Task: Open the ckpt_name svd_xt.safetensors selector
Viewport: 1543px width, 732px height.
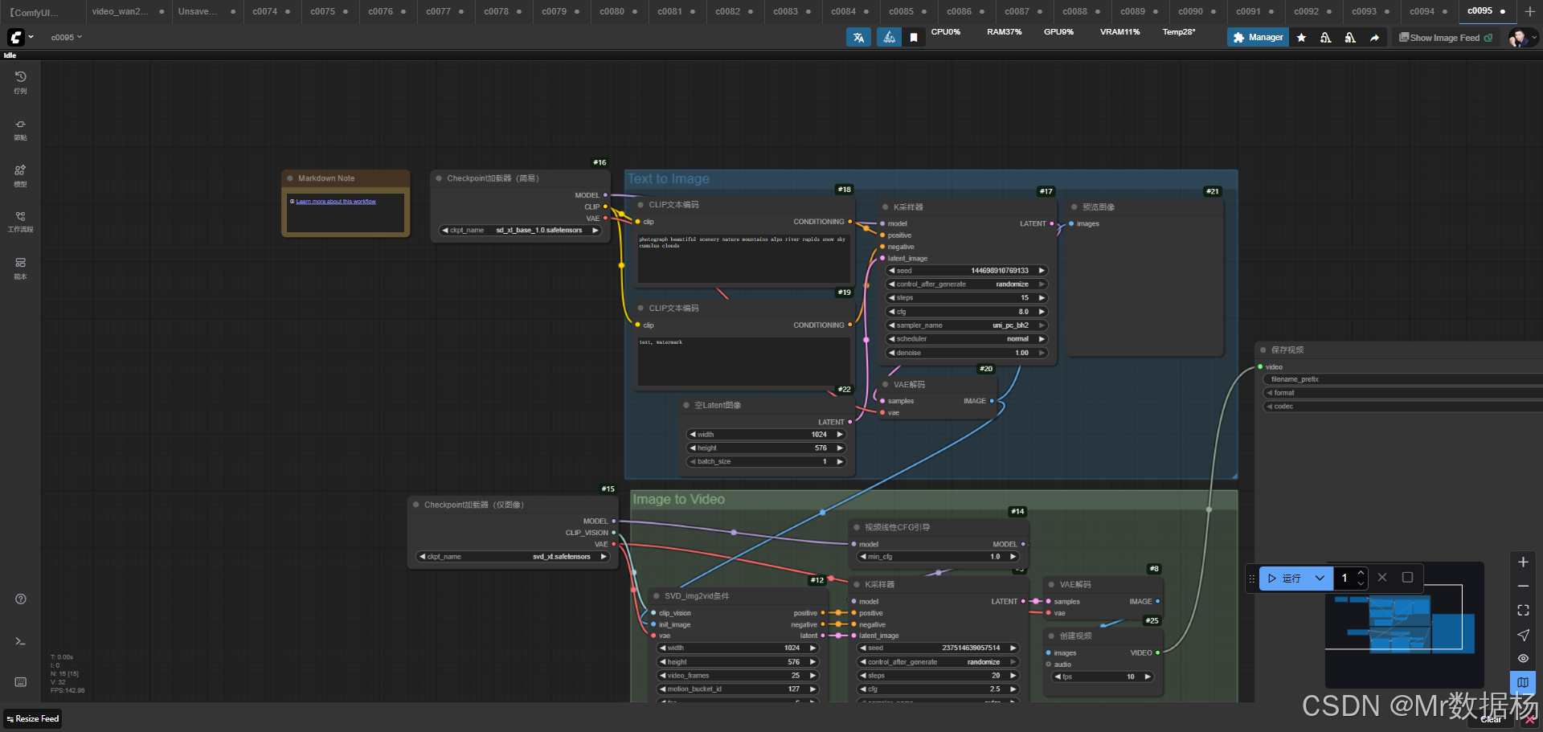Action: [514, 557]
